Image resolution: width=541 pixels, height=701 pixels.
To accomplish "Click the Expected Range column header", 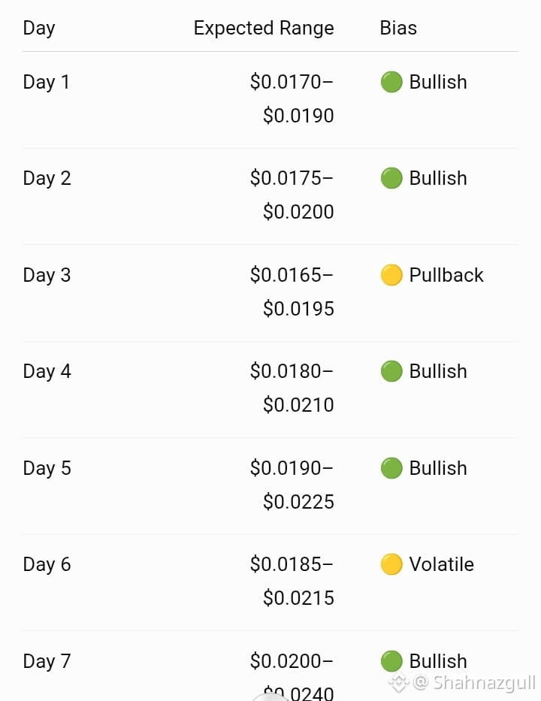I will (x=264, y=28).
